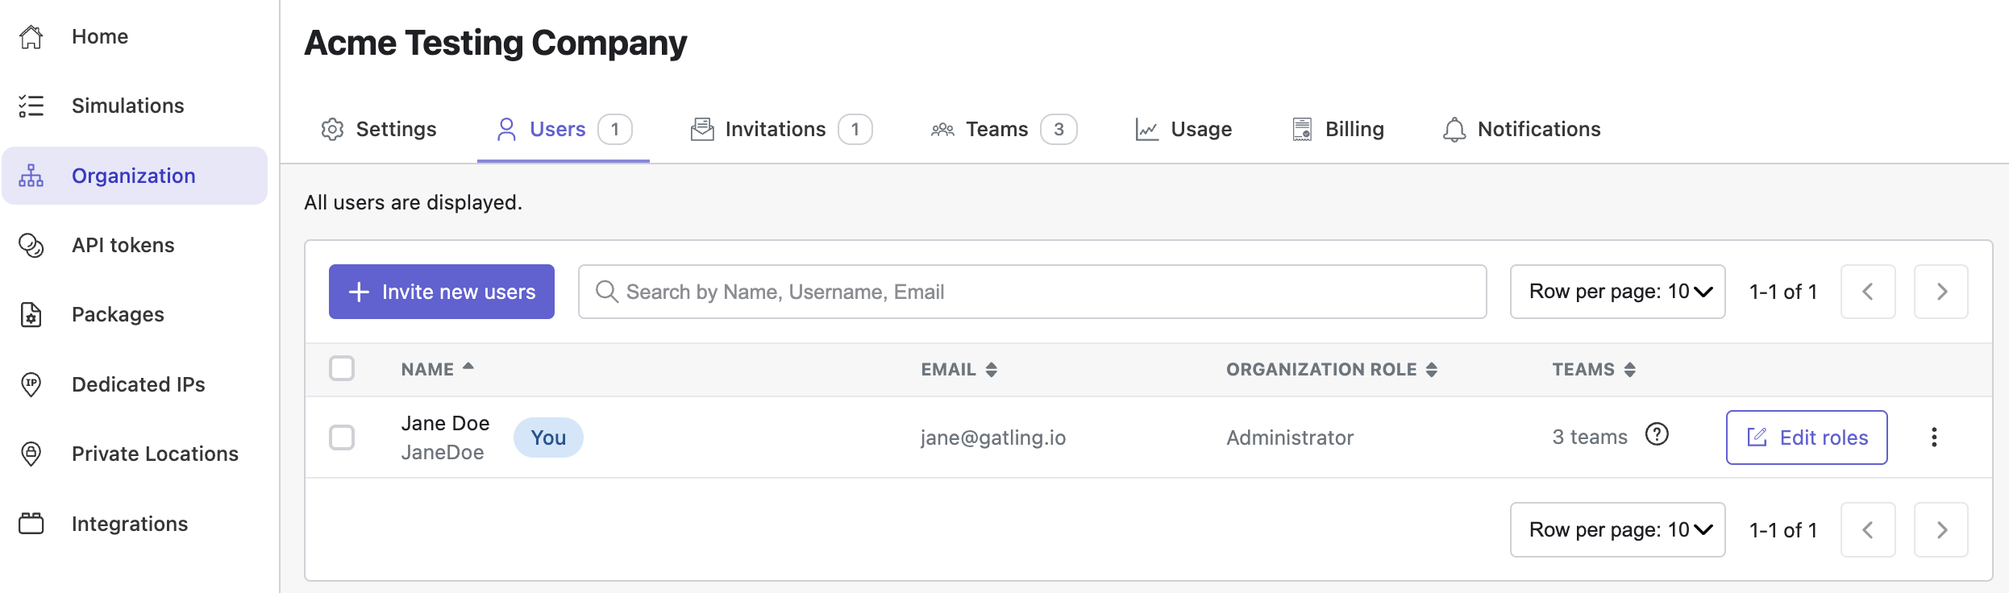Click the Home house icon in sidebar
The image size is (2009, 593).
click(x=31, y=36)
